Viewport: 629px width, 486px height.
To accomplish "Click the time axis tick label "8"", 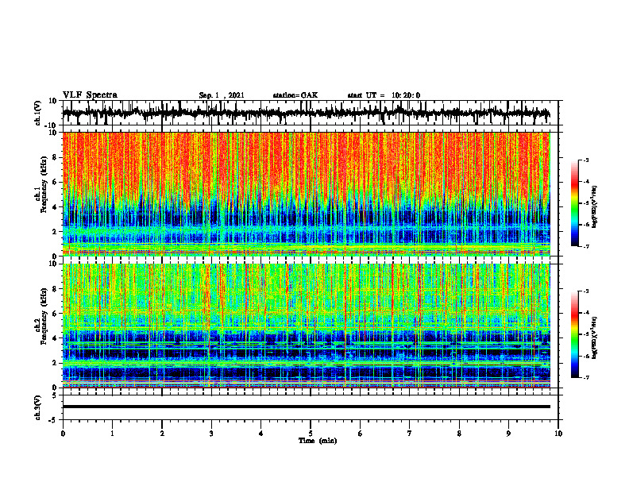I will pos(459,434).
